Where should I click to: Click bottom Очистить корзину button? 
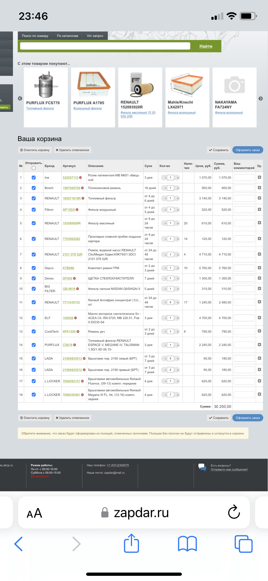point(35,418)
